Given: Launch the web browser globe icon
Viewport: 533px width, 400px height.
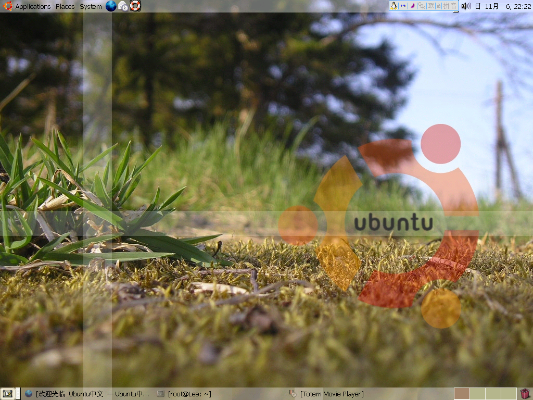Looking at the screenshot, I should click(x=111, y=6).
